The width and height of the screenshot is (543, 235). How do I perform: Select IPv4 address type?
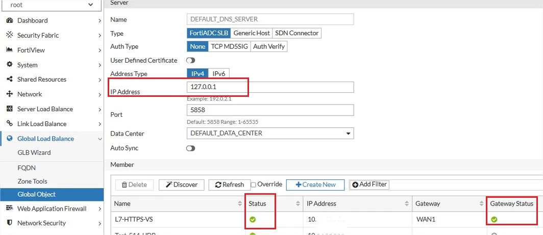198,74
